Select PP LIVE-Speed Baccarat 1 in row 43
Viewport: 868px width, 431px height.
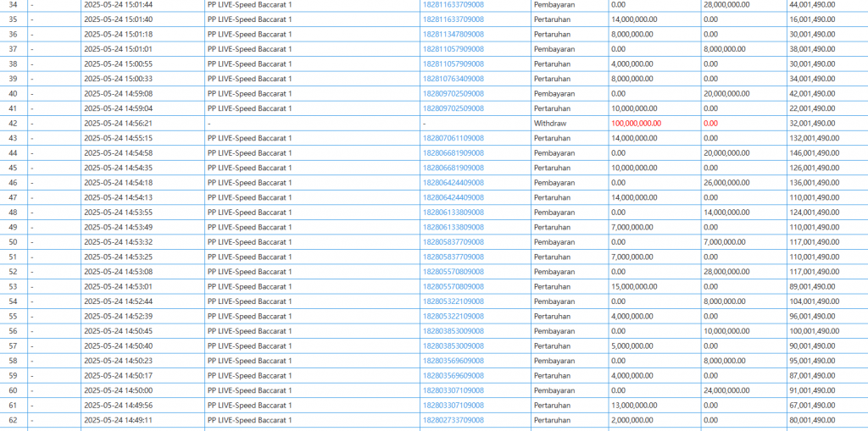pyautogui.click(x=250, y=138)
